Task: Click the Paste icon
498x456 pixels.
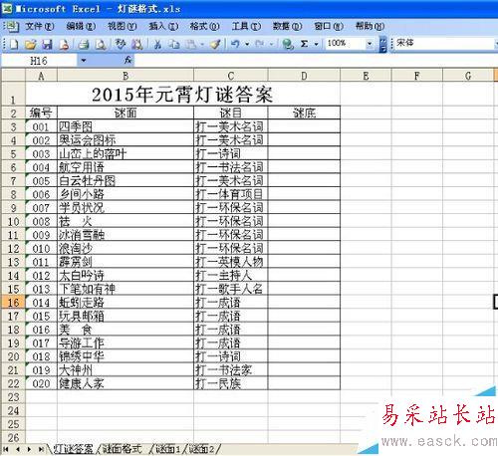Action: pos(190,44)
